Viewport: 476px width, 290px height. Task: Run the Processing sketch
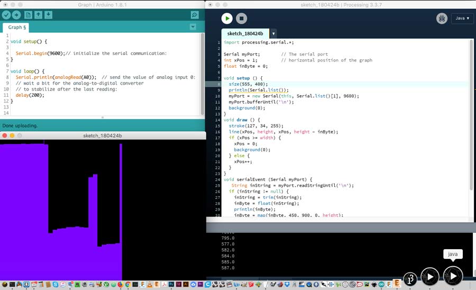[x=227, y=19]
